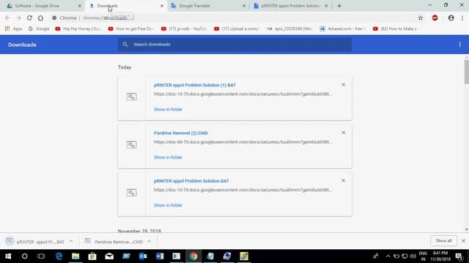Open the Apps bookmark shortcut

click(13, 28)
